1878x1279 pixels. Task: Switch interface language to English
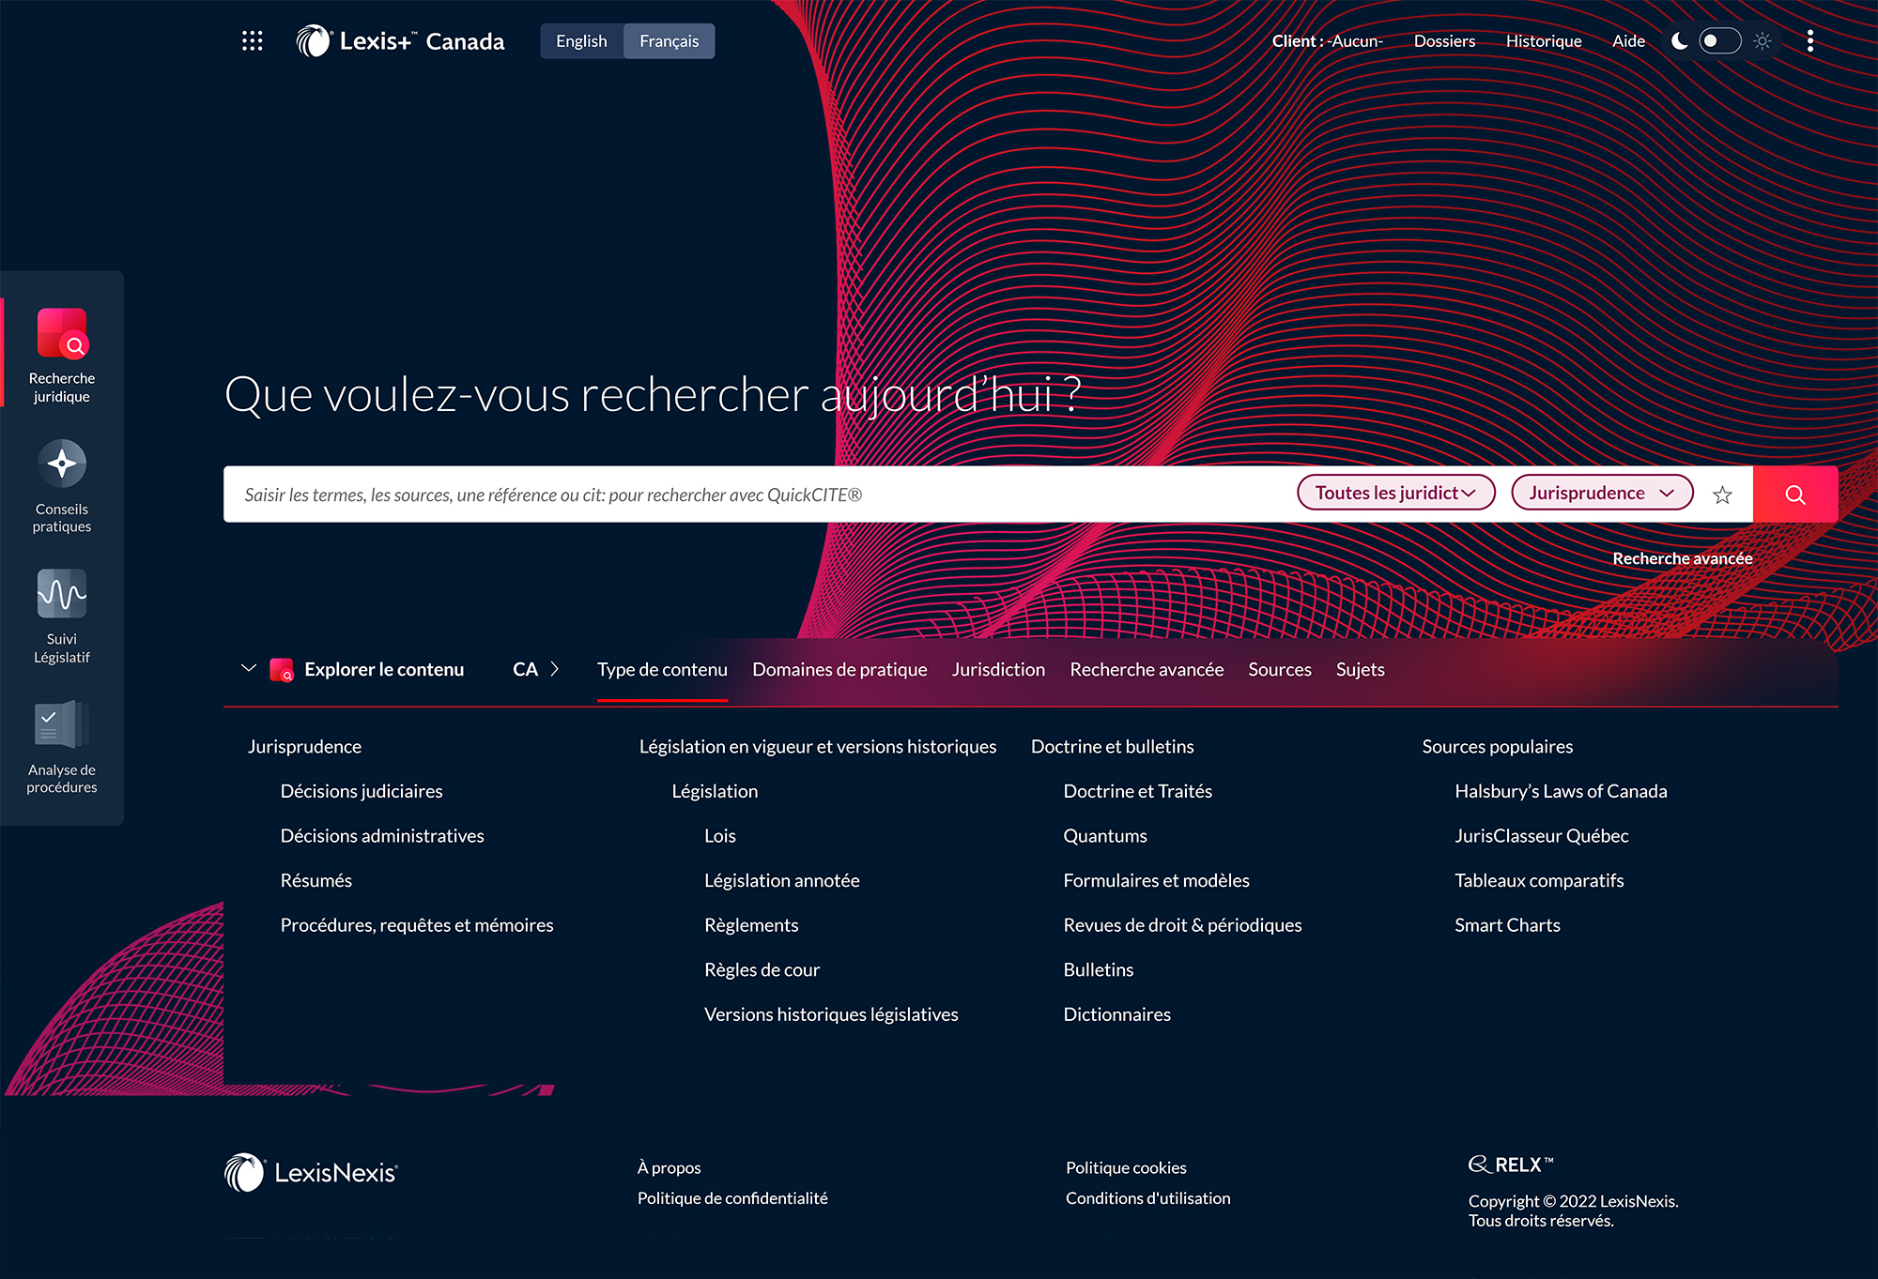coord(580,40)
